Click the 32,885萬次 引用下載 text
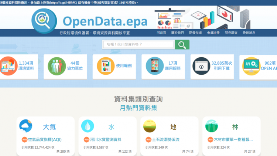This screenshot has height=156, width=277. tap(222, 66)
